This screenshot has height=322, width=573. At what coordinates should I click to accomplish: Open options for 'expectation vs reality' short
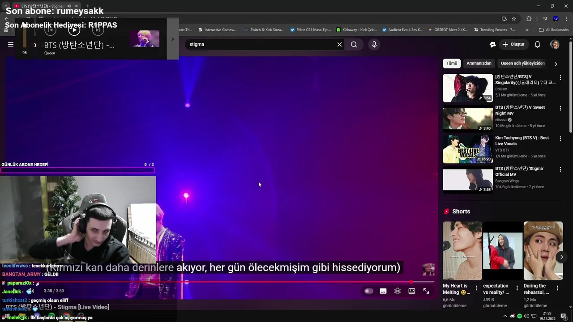click(x=517, y=288)
